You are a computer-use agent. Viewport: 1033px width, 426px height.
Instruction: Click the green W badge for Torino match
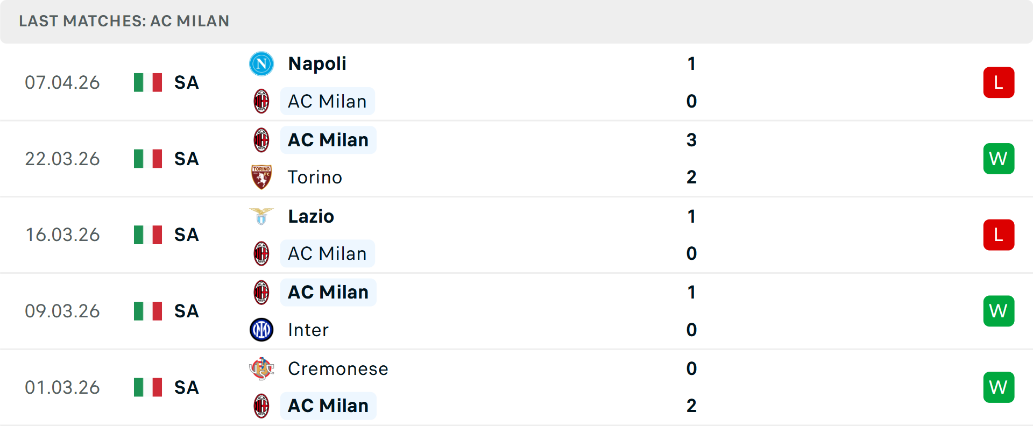click(999, 159)
